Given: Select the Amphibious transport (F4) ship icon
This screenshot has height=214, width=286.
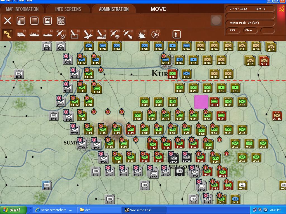Looking at the screenshot, I should coord(48,34).
